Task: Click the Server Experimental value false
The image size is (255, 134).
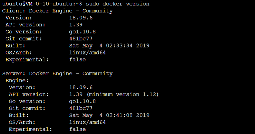Action: tap(78, 129)
